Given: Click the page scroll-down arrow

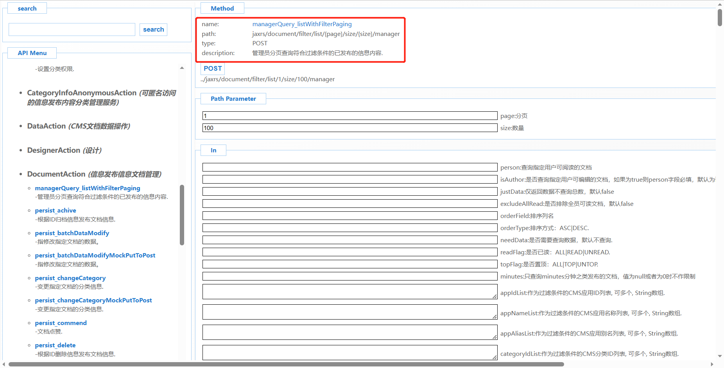Looking at the screenshot, I should click(720, 356).
